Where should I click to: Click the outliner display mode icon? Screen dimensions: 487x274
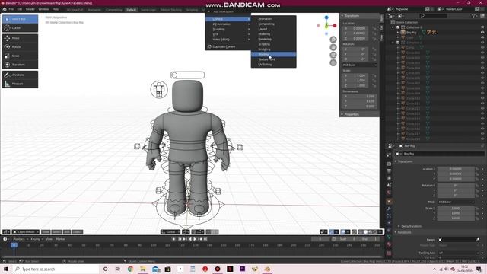coord(401,15)
